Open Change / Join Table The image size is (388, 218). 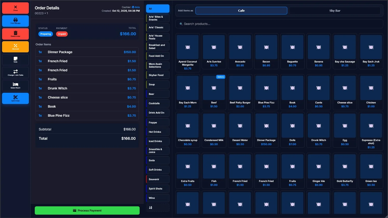15,73
